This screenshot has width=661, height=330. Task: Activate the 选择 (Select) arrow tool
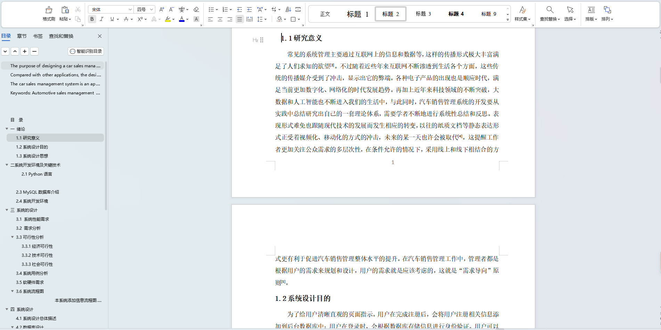[570, 14]
